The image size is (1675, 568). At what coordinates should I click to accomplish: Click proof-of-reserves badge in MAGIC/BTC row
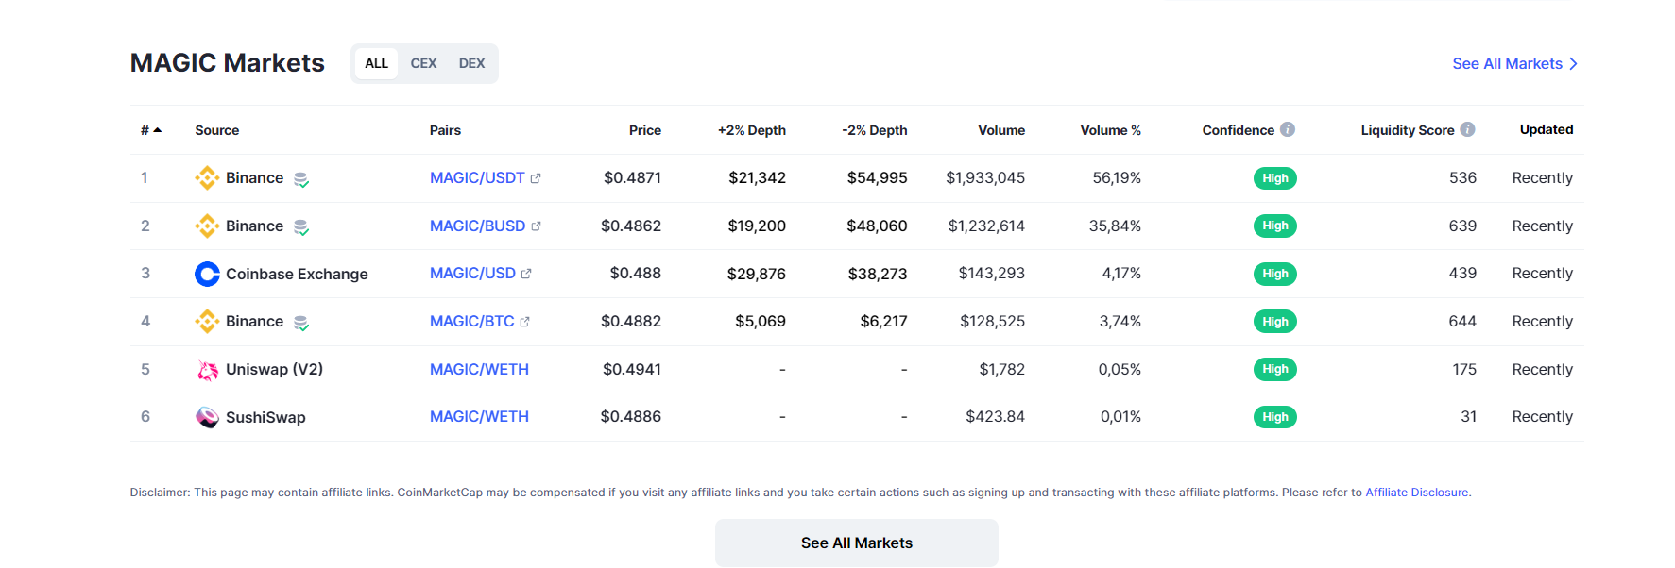click(x=301, y=324)
